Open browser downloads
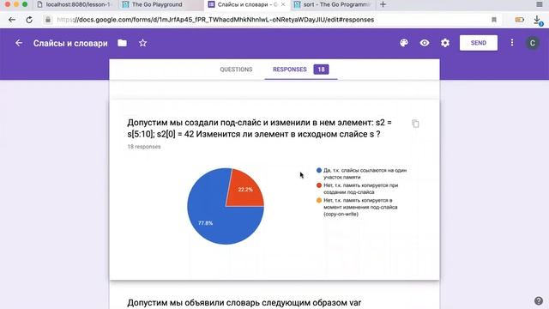 coord(538,20)
